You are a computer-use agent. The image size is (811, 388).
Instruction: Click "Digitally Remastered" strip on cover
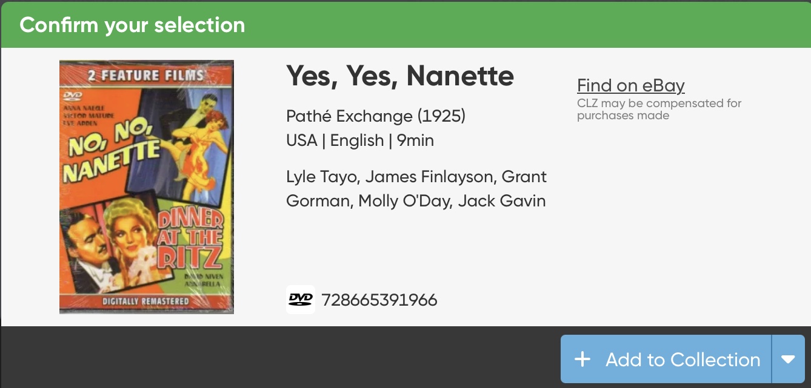pyautogui.click(x=145, y=301)
